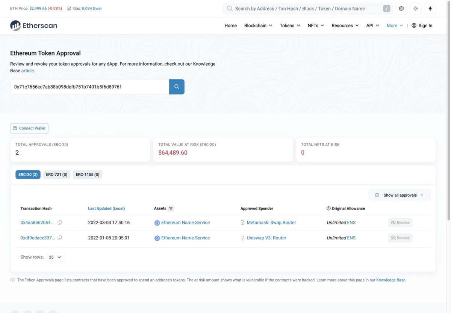Select the ERC-20 (2) tab

28,175
